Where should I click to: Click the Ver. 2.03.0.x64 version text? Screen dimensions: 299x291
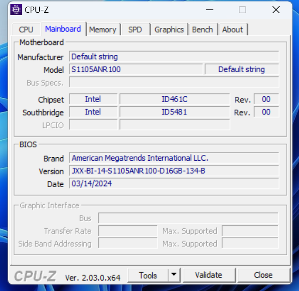(93, 278)
